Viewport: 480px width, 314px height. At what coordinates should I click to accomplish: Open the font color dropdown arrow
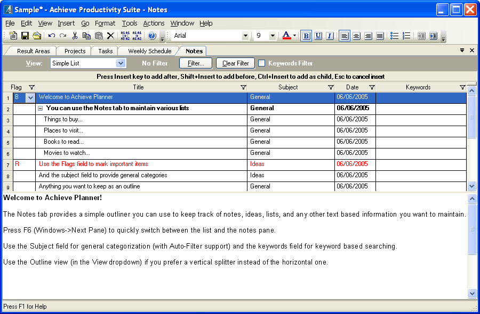point(294,36)
